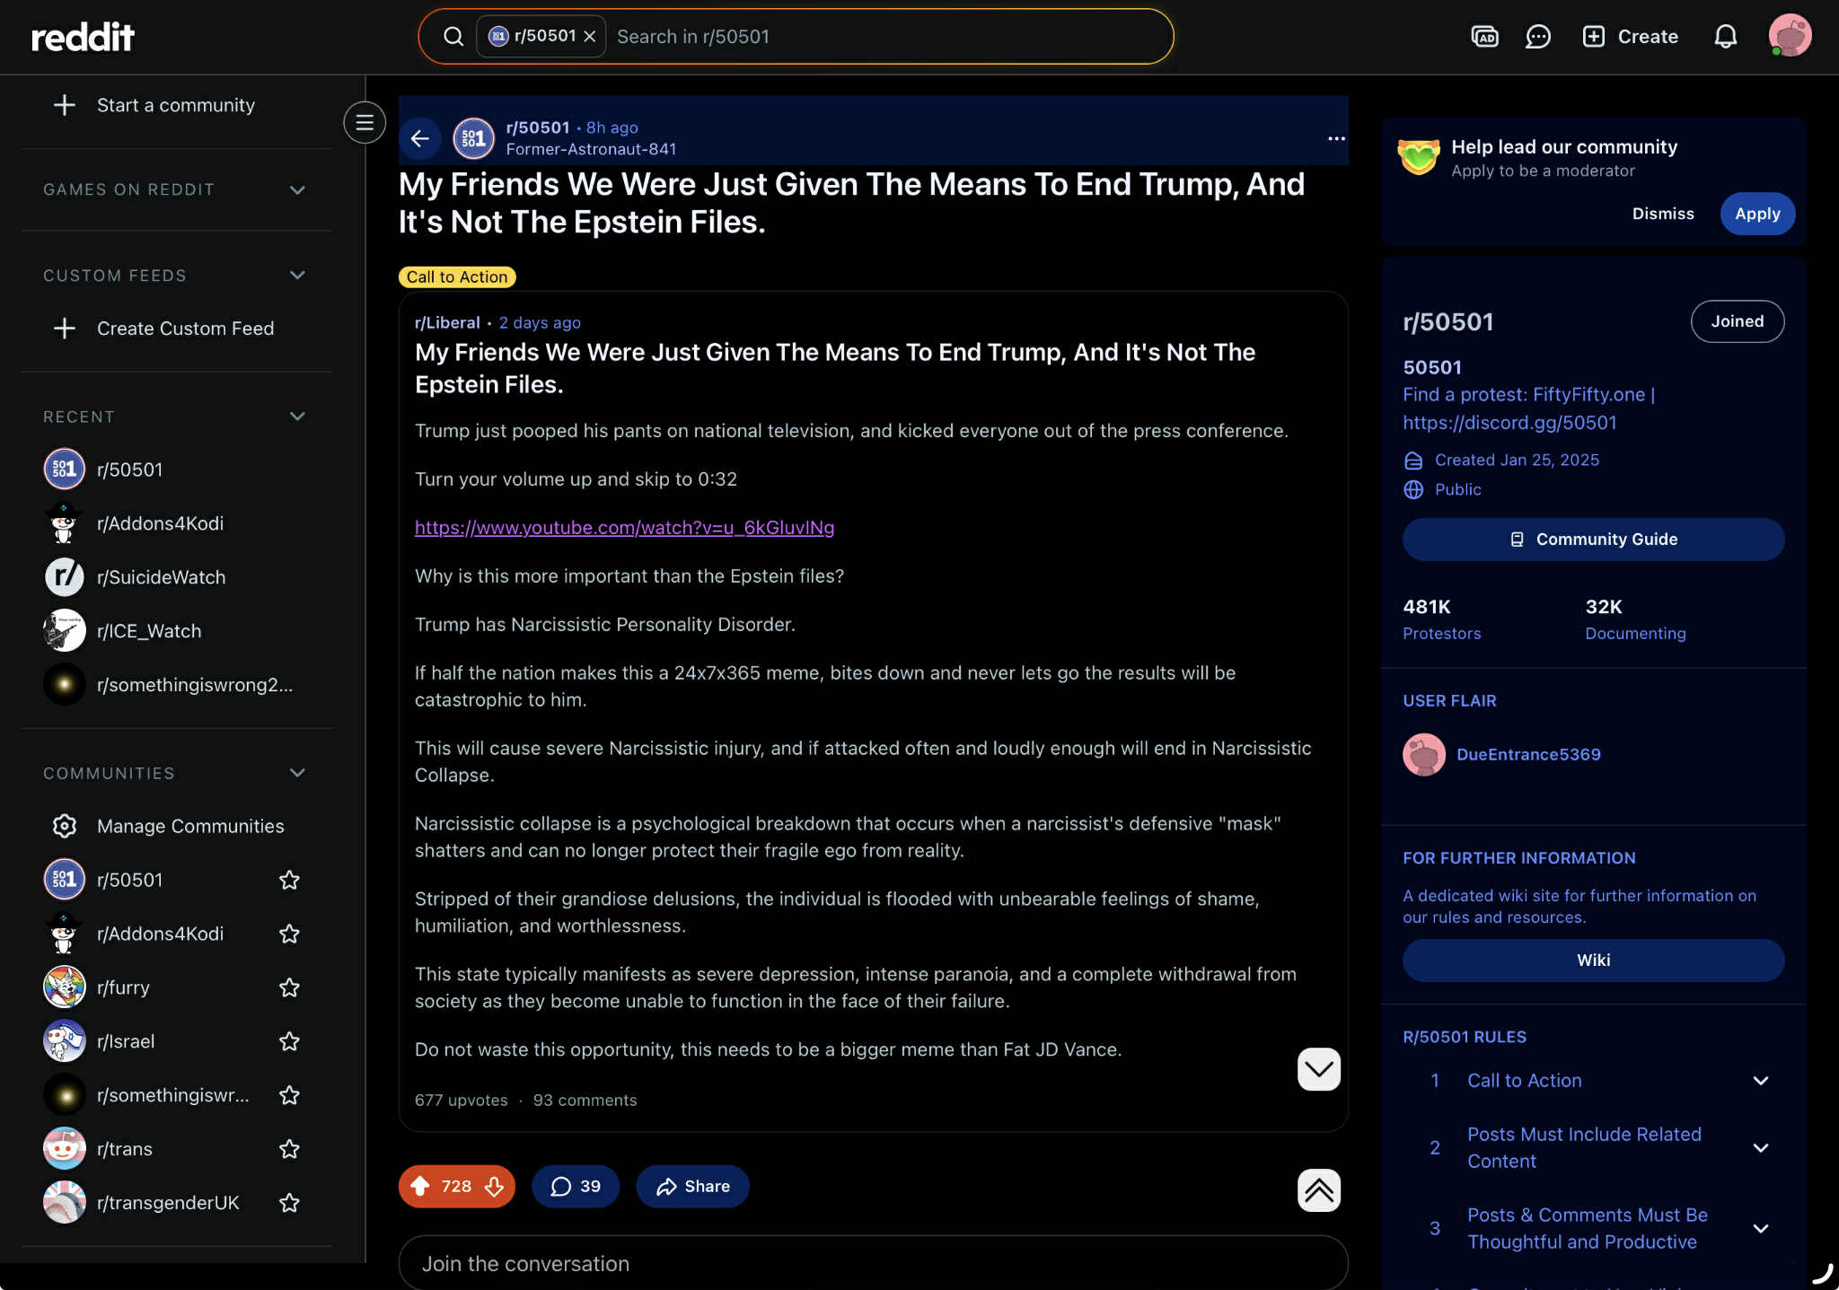
Task: Collapse the left sidebar with hamburger button
Action: [x=365, y=122]
